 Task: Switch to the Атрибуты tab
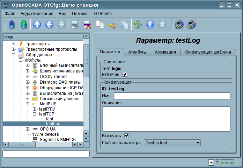pos(137,52)
